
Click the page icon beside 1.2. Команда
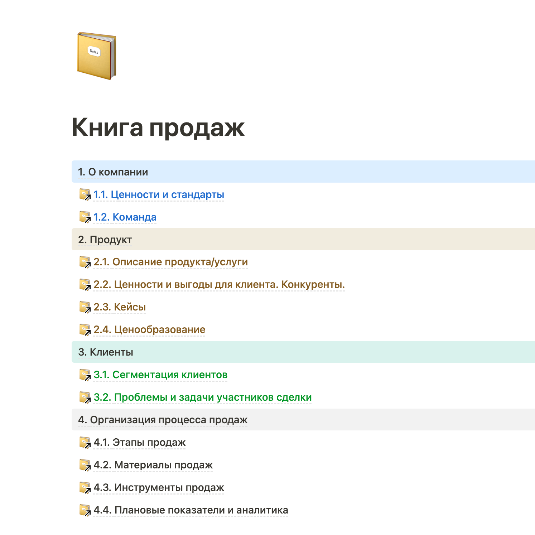click(x=85, y=217)
